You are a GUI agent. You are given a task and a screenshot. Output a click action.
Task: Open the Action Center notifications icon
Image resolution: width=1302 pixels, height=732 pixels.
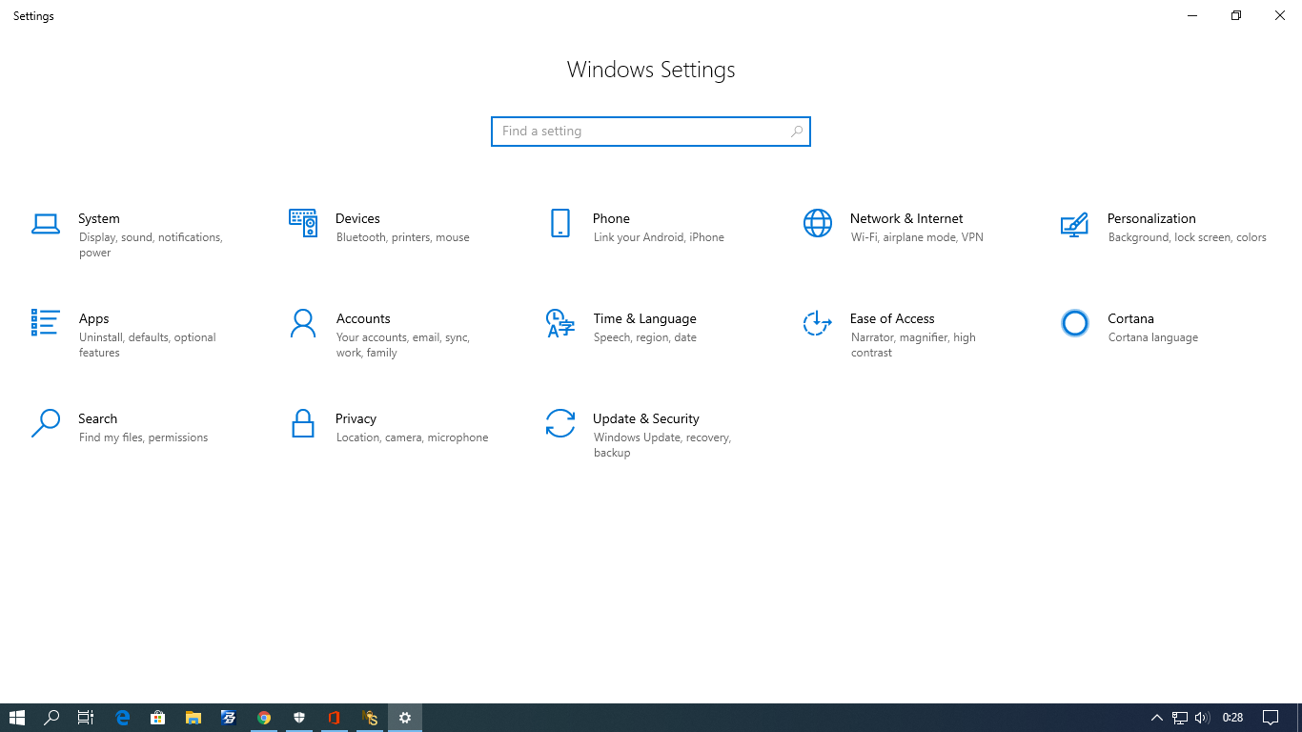1271,718
